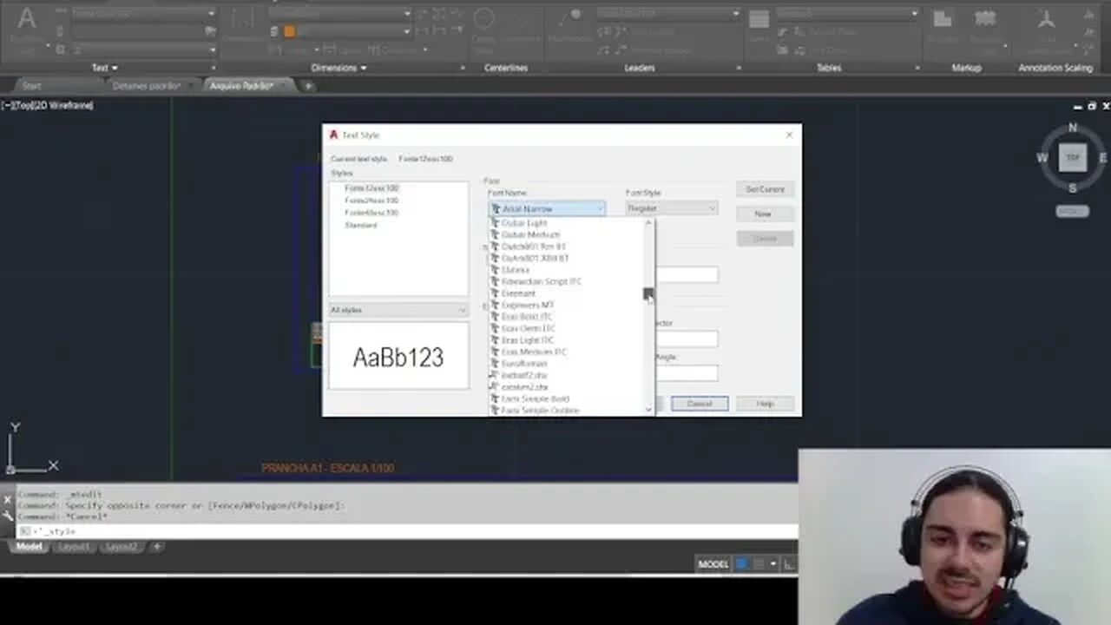Click the N compass direction on ViewCube
This screenshot has height=625, width=1111.
pos(1073,128)
